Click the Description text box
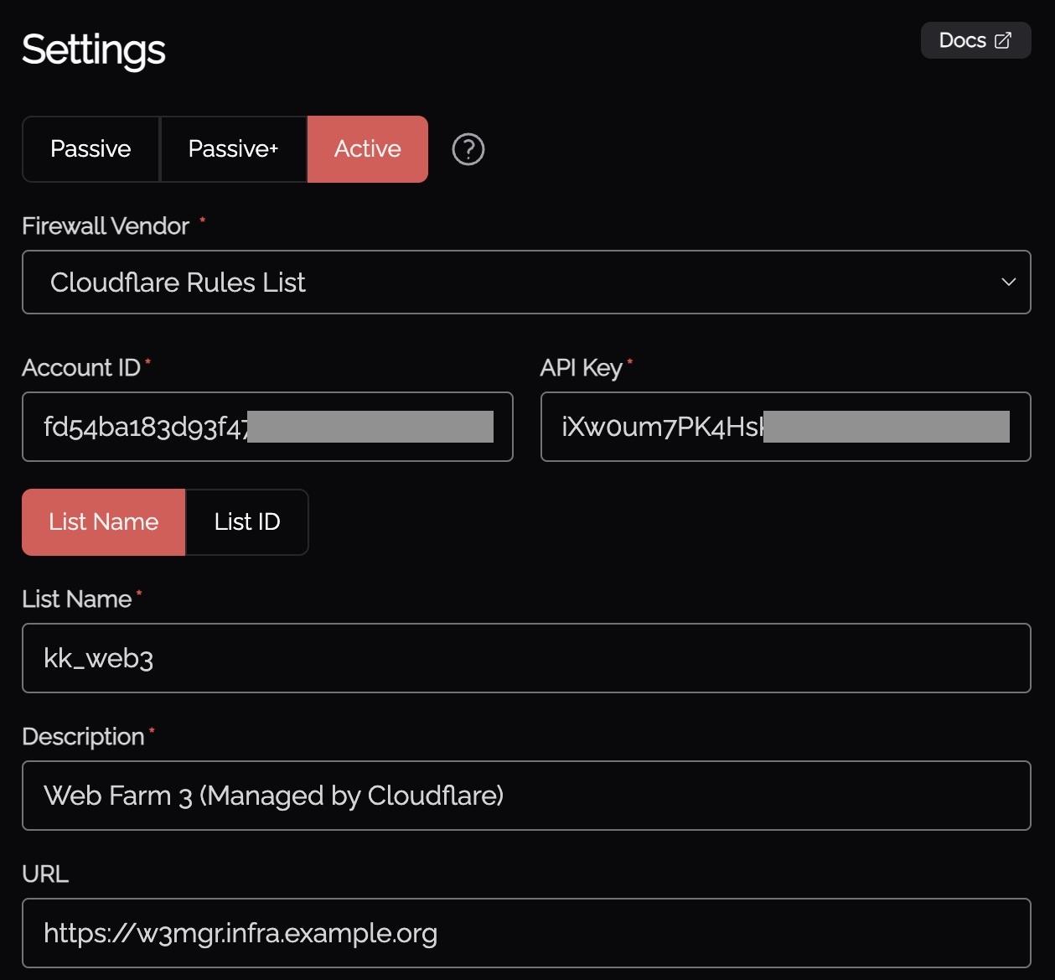Viewport: 1055px width, 980px height. coord(525,796)
